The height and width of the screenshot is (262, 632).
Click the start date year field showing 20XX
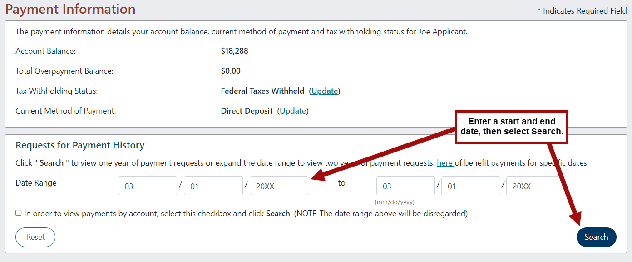tap(278, 186)
